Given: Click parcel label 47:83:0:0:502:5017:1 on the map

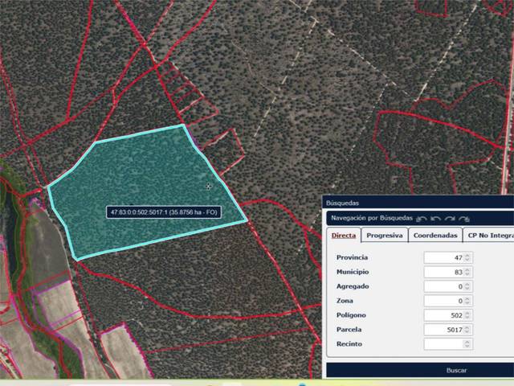Looking at the screenshot, I should point(164,212).
